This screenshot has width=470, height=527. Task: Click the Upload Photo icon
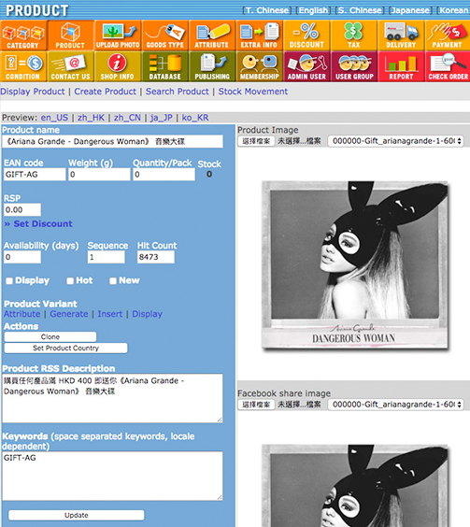pos(118,36)
